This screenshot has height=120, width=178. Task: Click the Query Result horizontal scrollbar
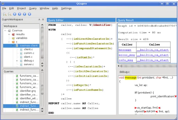click(149, 66)
